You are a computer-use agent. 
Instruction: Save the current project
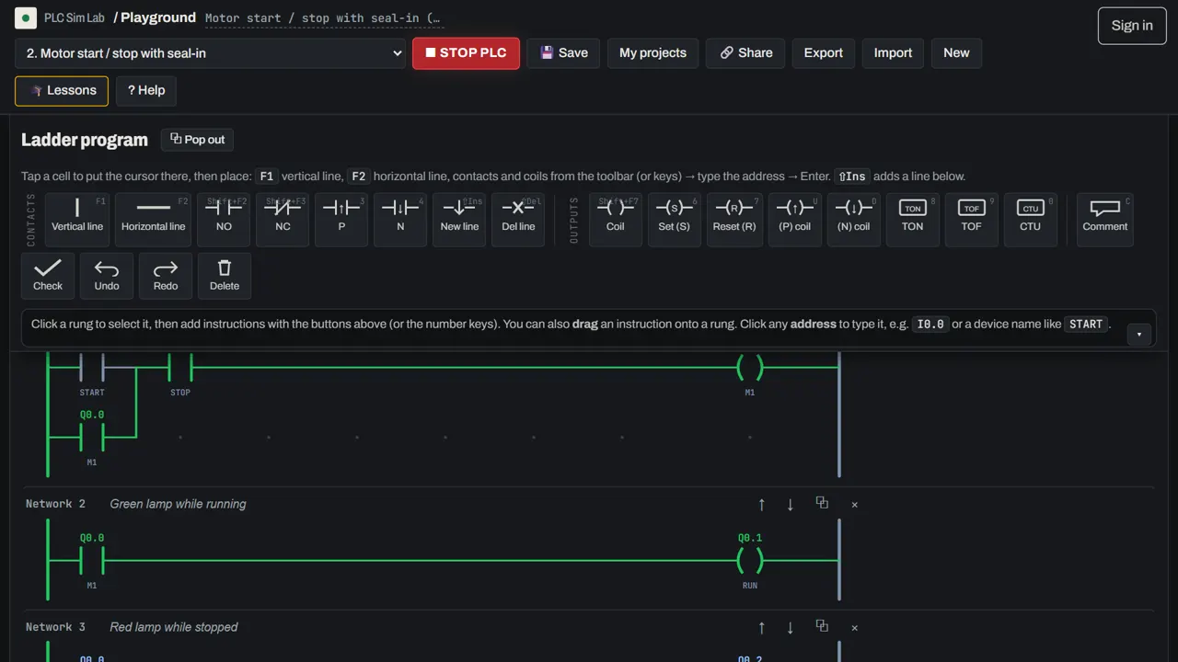coord(563,53)
